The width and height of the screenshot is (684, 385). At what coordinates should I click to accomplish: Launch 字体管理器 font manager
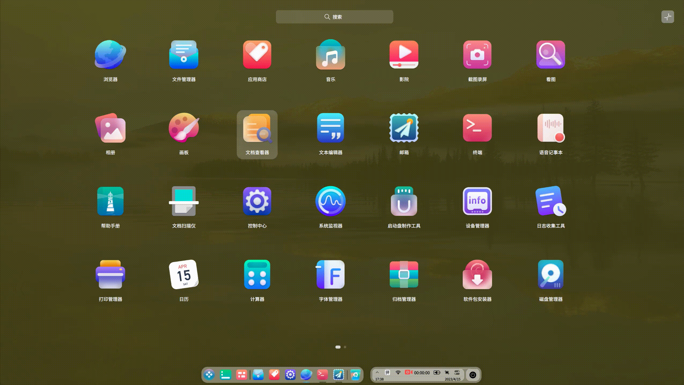click(330, 274)
